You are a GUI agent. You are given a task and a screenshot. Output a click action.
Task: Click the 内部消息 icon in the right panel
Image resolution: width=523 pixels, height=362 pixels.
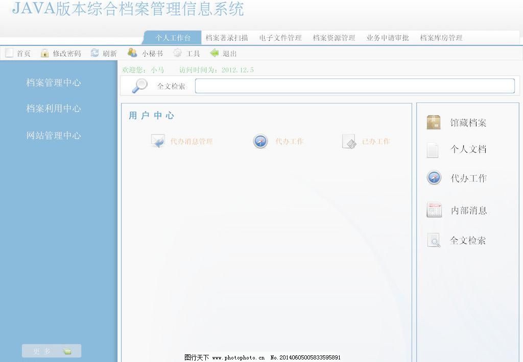(433, 210)
